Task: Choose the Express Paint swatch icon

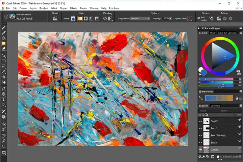Action: click(x=190, y=18)
